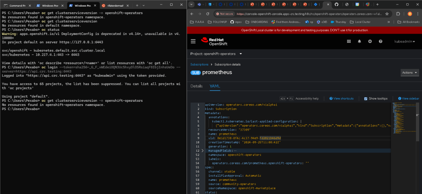Click the Chrome back arrow
Image resolution: width=422 pixels, height=194 pixels.
pos(192,14)
